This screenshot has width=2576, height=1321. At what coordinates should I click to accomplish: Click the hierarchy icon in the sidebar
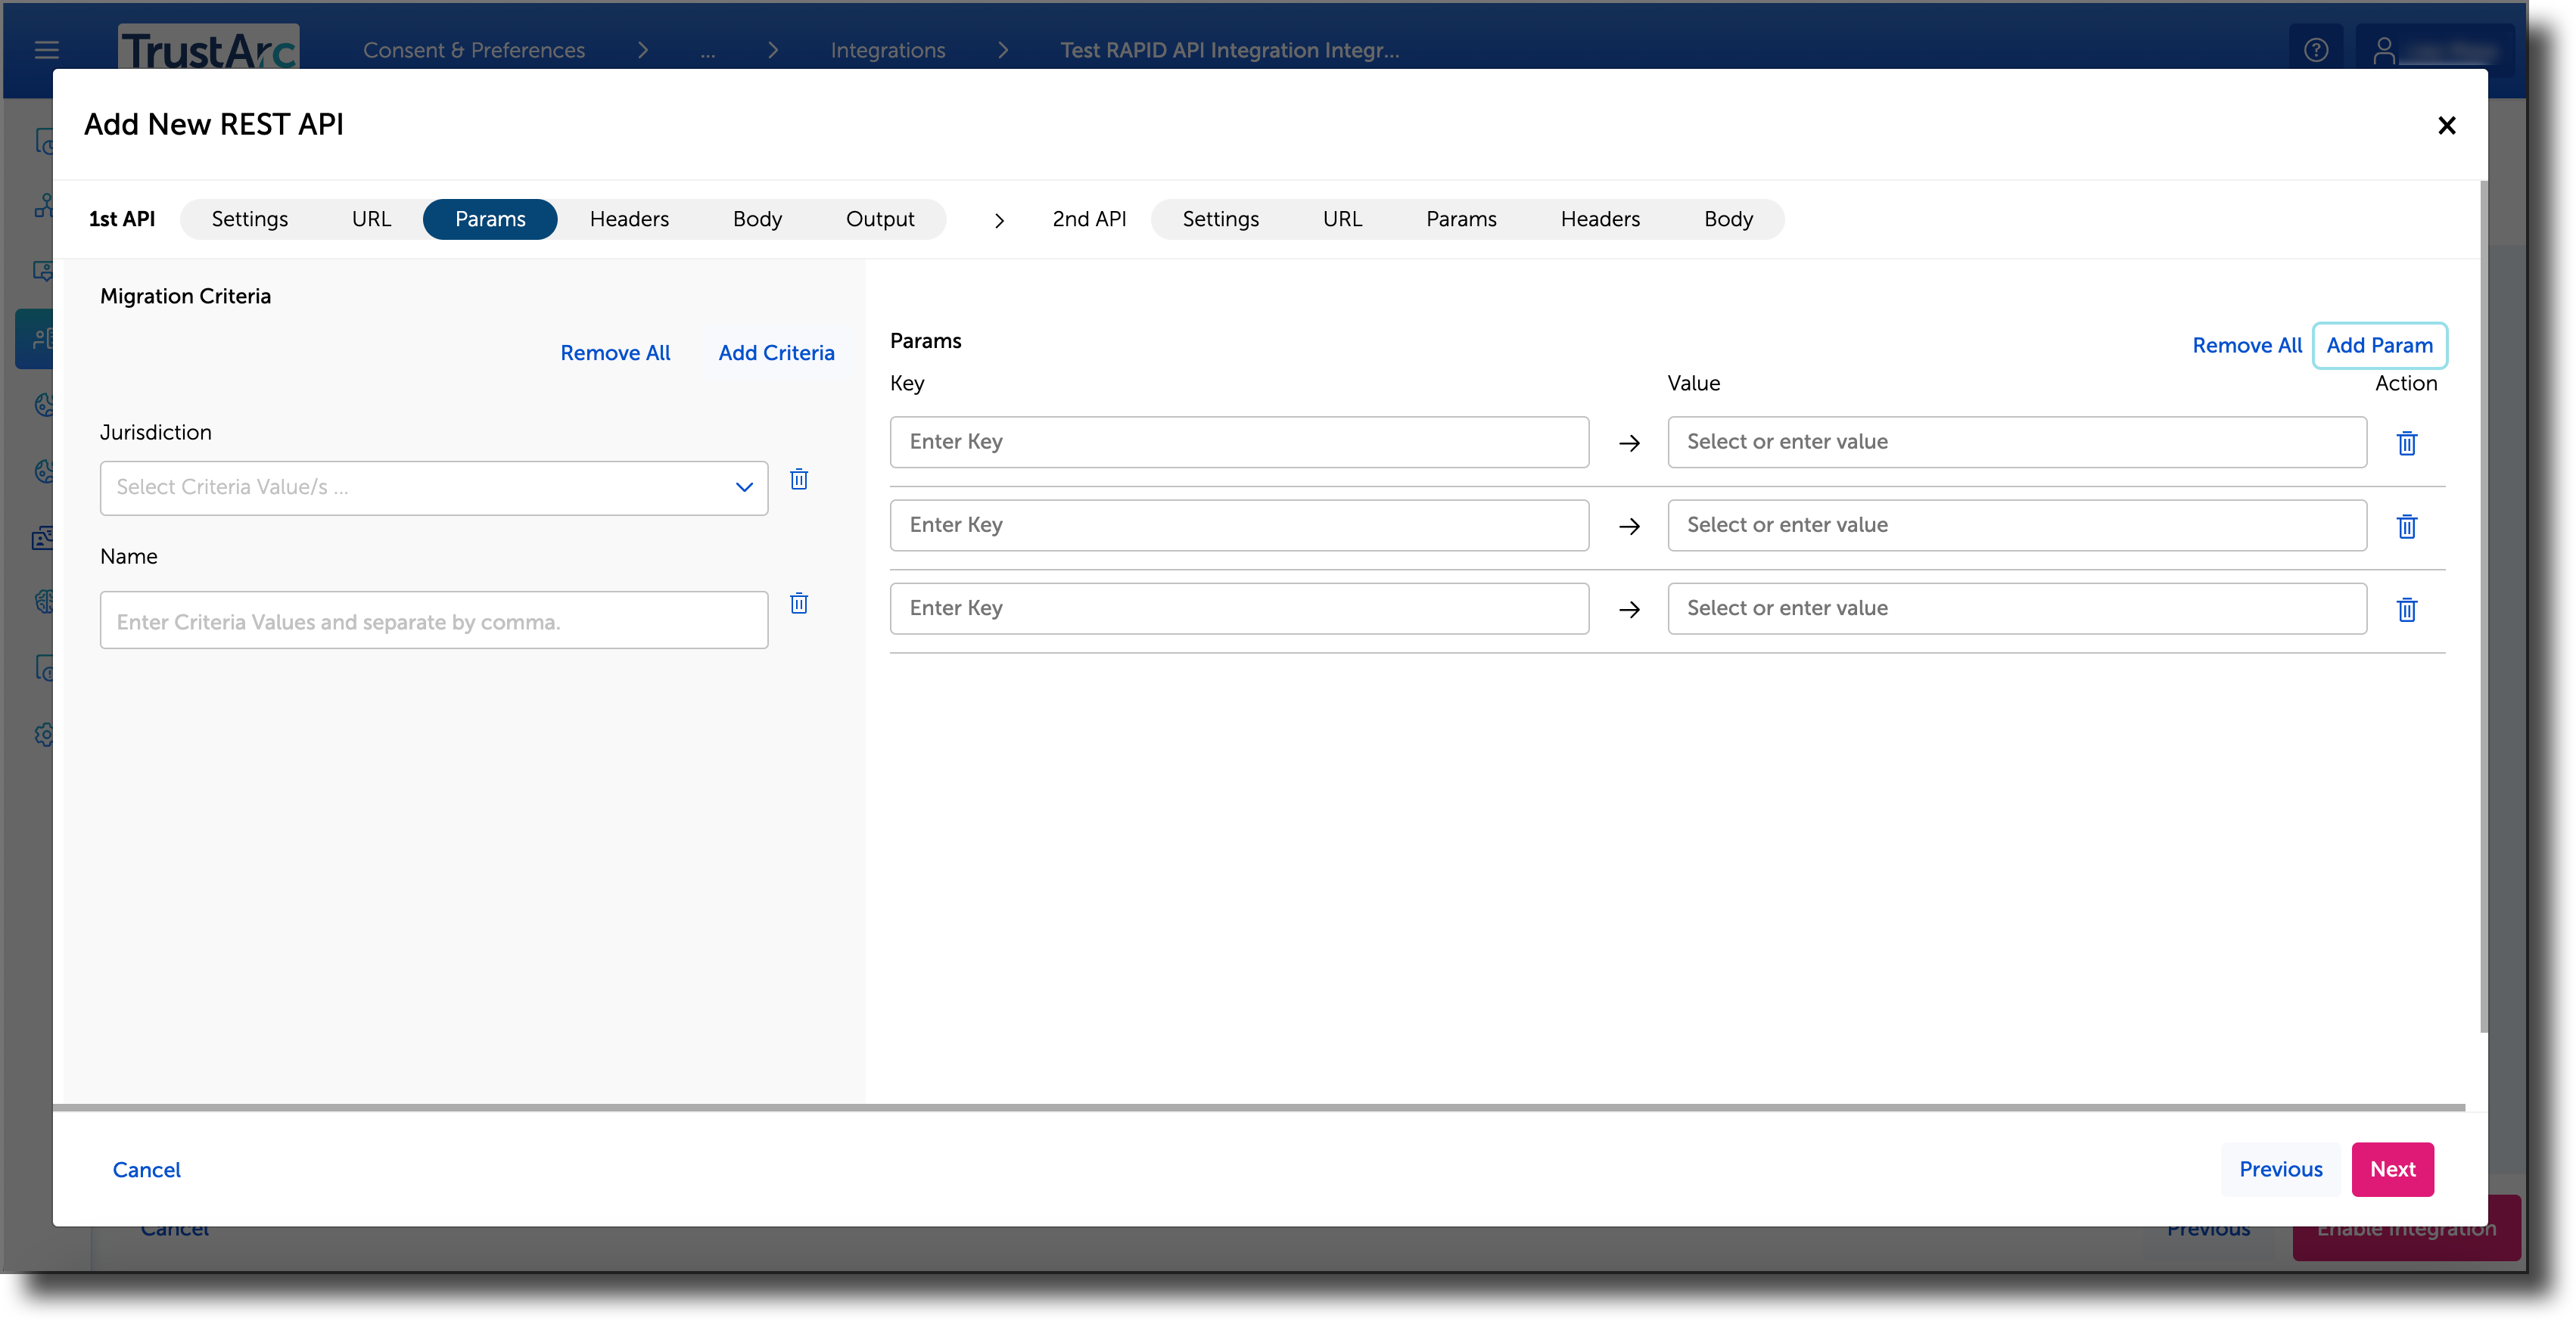45,205
